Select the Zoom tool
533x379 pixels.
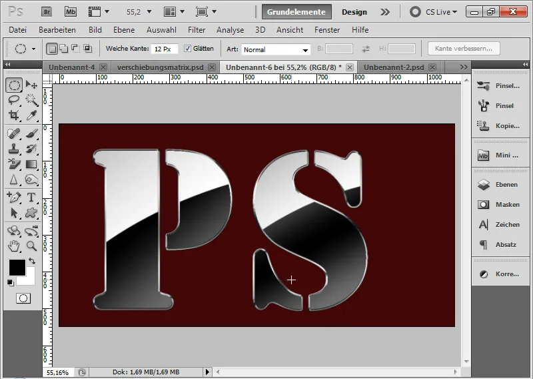[31, 246]
